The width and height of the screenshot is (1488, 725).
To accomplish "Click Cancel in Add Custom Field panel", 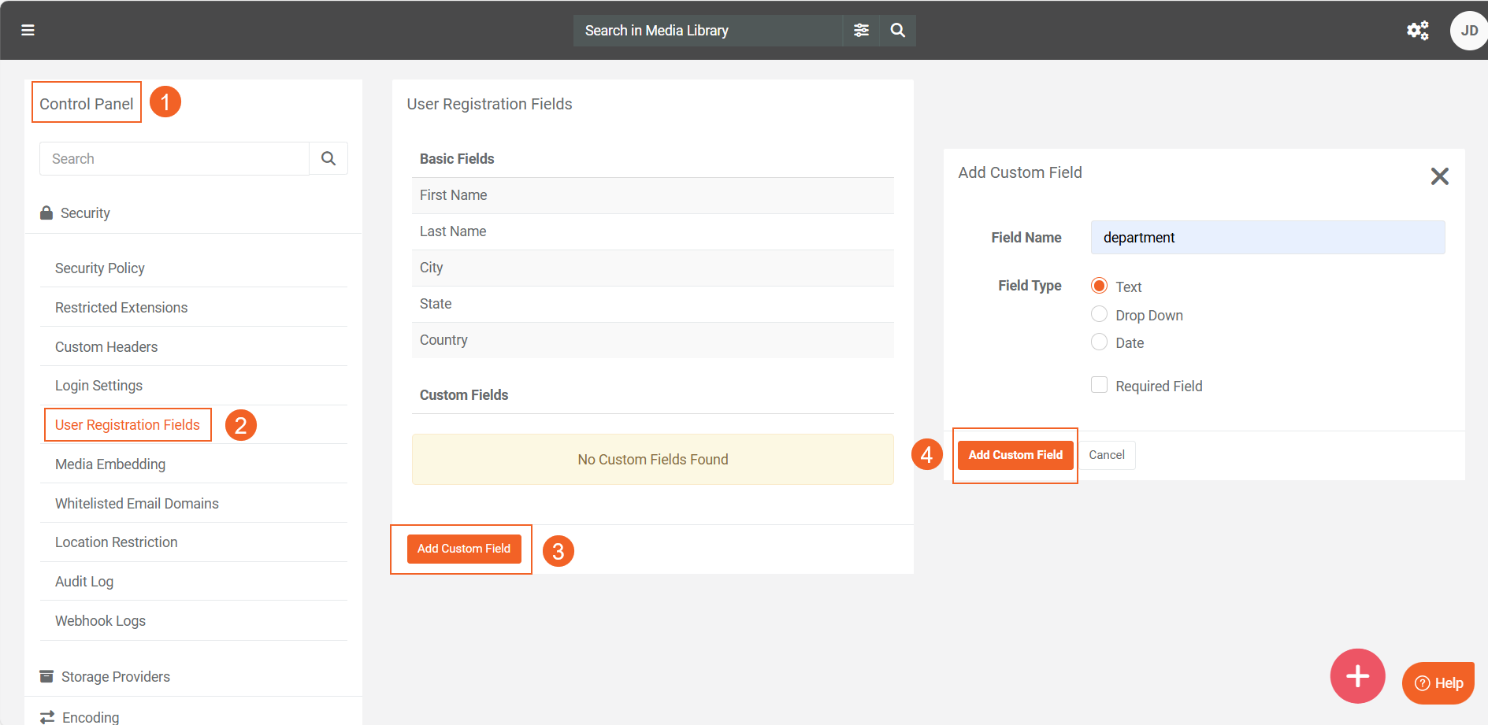I will pos(1106,455).
